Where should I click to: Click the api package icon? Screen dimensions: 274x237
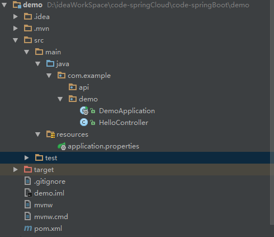pyautogui.click(x=73, y=87)
